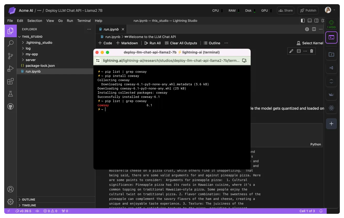Screen dimensions: 344x218
Task: Open the Search view in activity bar
Action: point(10,43)
